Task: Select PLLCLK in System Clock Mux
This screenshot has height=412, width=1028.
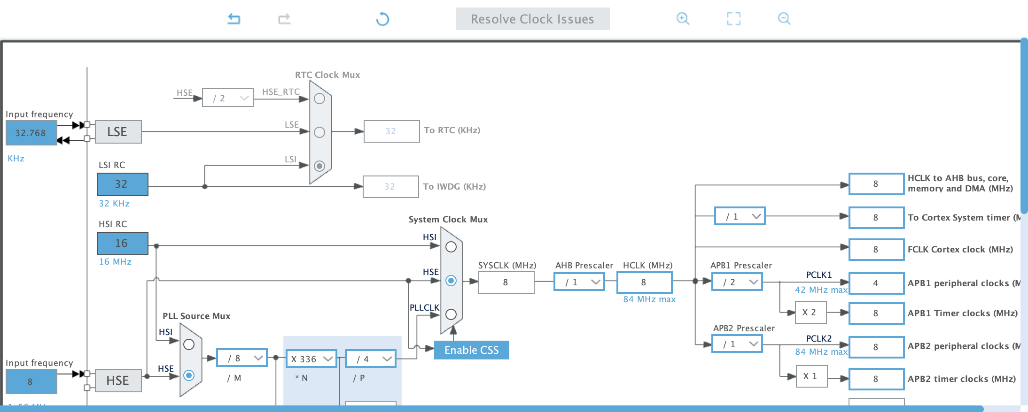Action: point(451,314)
